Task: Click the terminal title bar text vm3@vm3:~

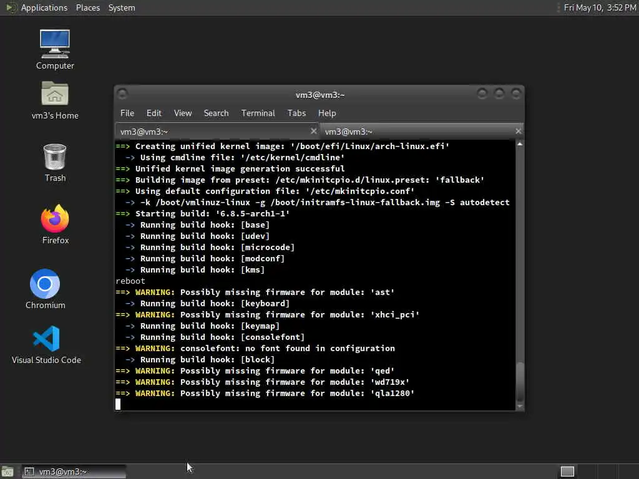Action: 320,95
